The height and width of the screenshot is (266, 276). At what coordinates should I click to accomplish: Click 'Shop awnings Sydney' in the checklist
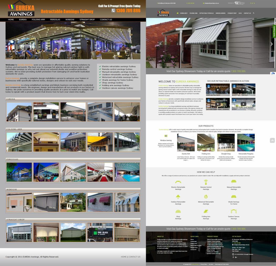tap(113, 83)
